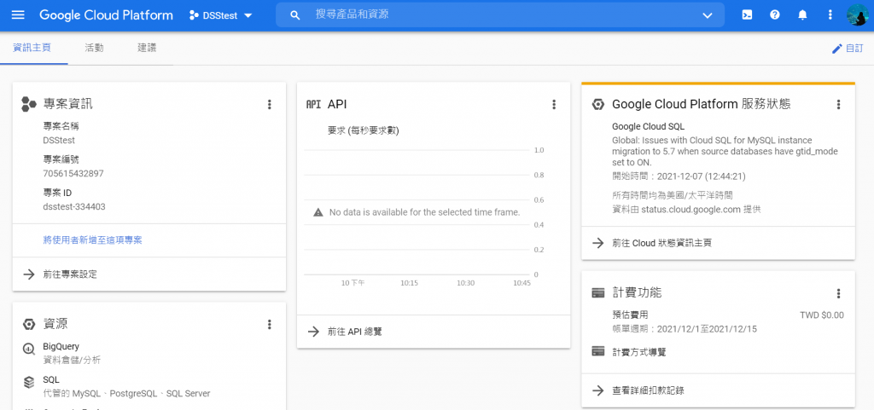The image size is (874, 410).
Task: Click the project number 705615432897
Action: point(73,173)
